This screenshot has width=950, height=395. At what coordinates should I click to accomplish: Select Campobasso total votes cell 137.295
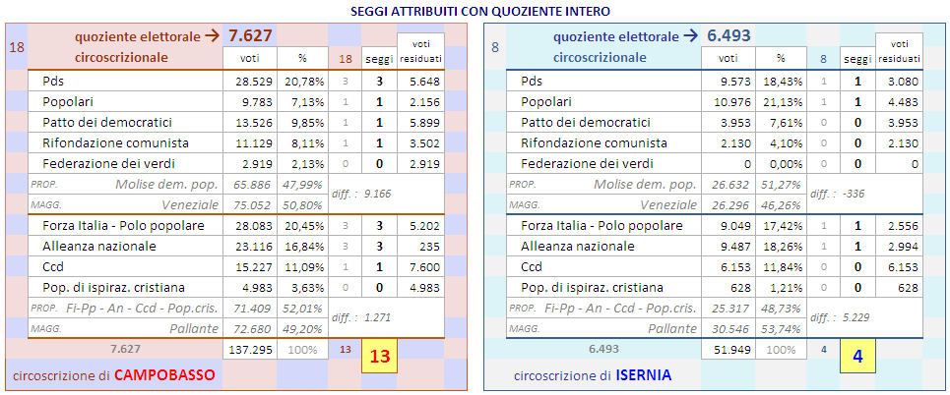click(x=249, y=349)
